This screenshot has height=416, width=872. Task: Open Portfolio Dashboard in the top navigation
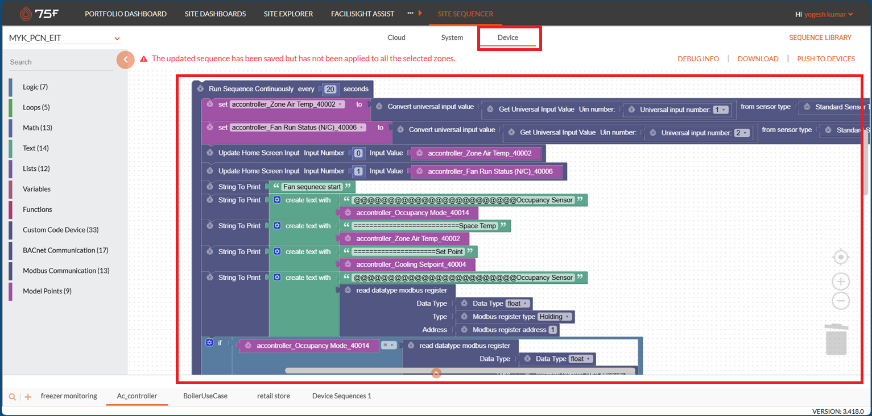[126, 14]
